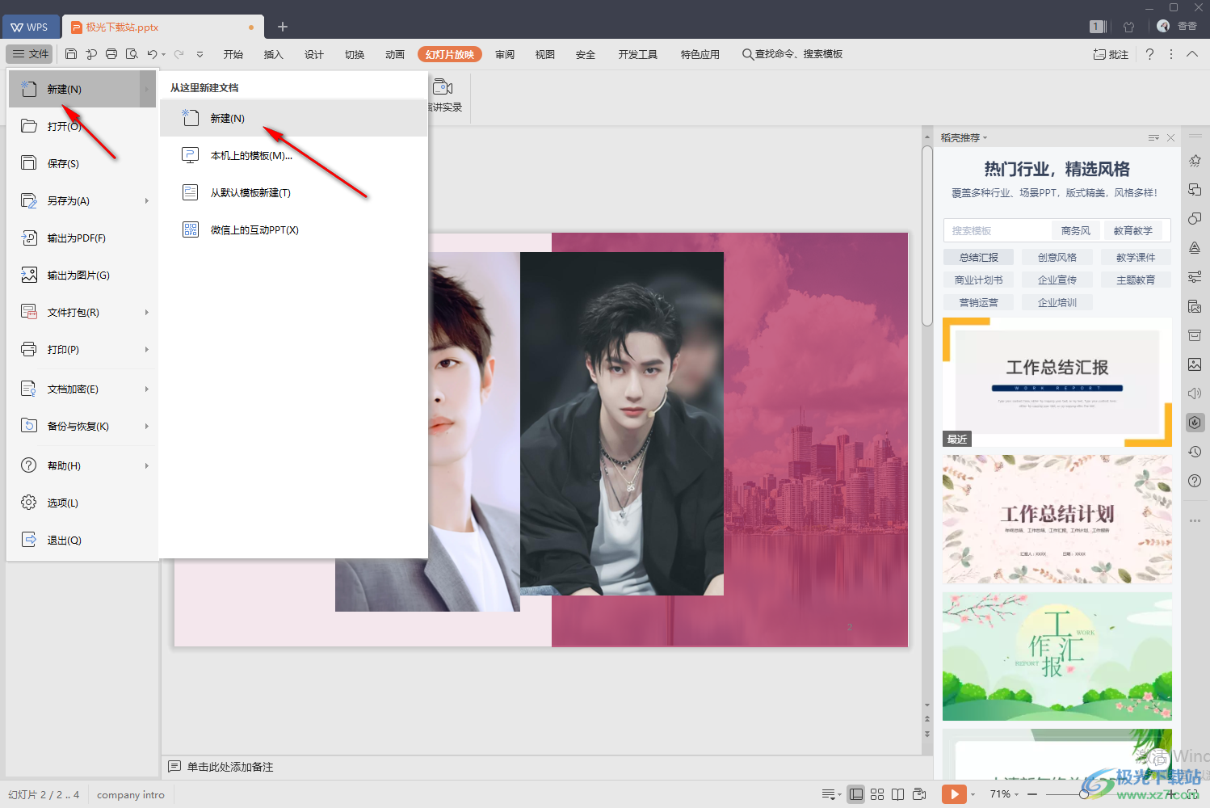Click the Redo arrow icon
This screenshot has height=808, width=1210.
tap(179, 54)
